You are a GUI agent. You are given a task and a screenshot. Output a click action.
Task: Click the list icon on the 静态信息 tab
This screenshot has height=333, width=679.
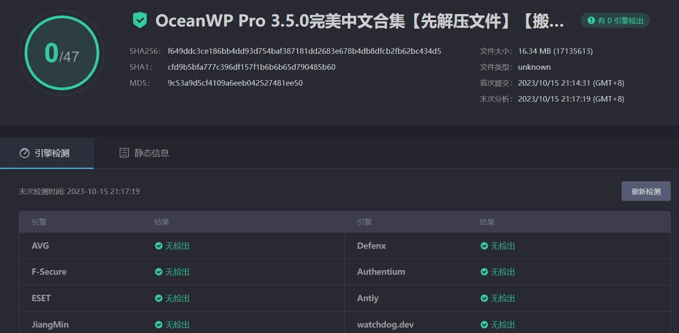(x=124, y=153)
